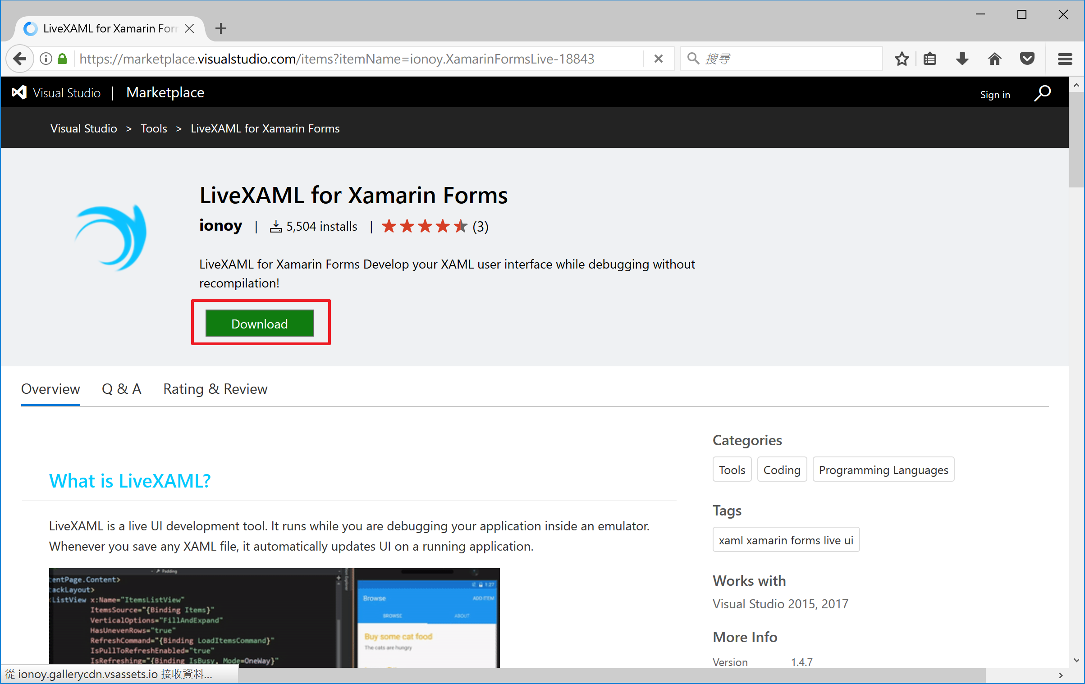Open site information icon in address bar

tap(46, 59)
